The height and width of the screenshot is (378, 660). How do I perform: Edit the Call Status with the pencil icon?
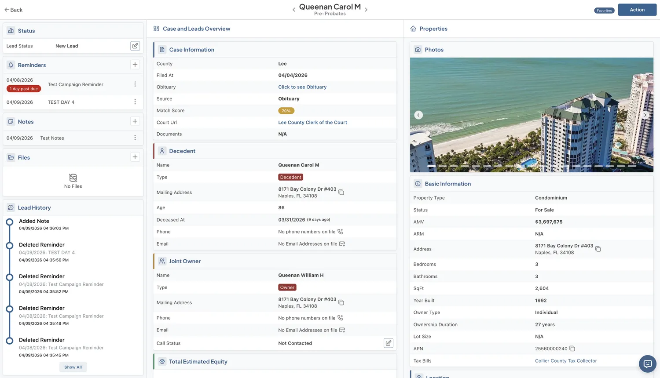coord(389,342)
